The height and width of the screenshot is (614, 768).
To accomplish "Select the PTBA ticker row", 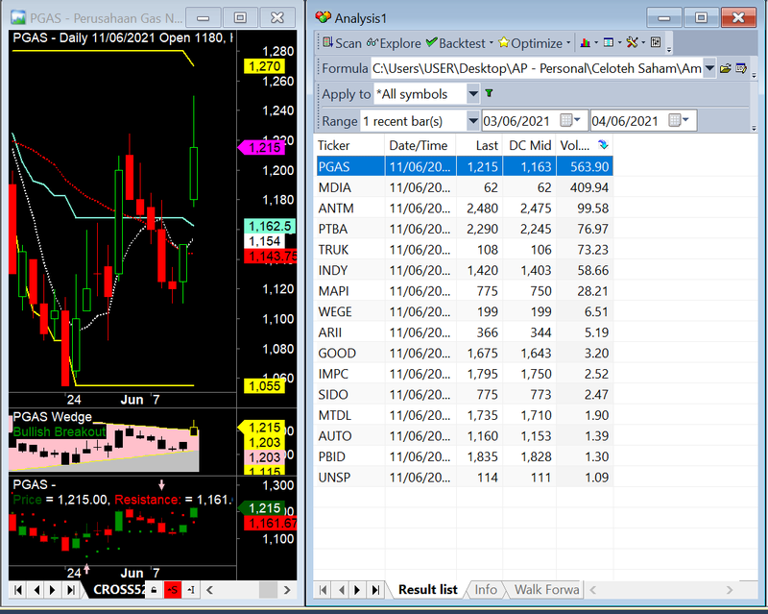I will pyautogui.click(x=465, y=229).
